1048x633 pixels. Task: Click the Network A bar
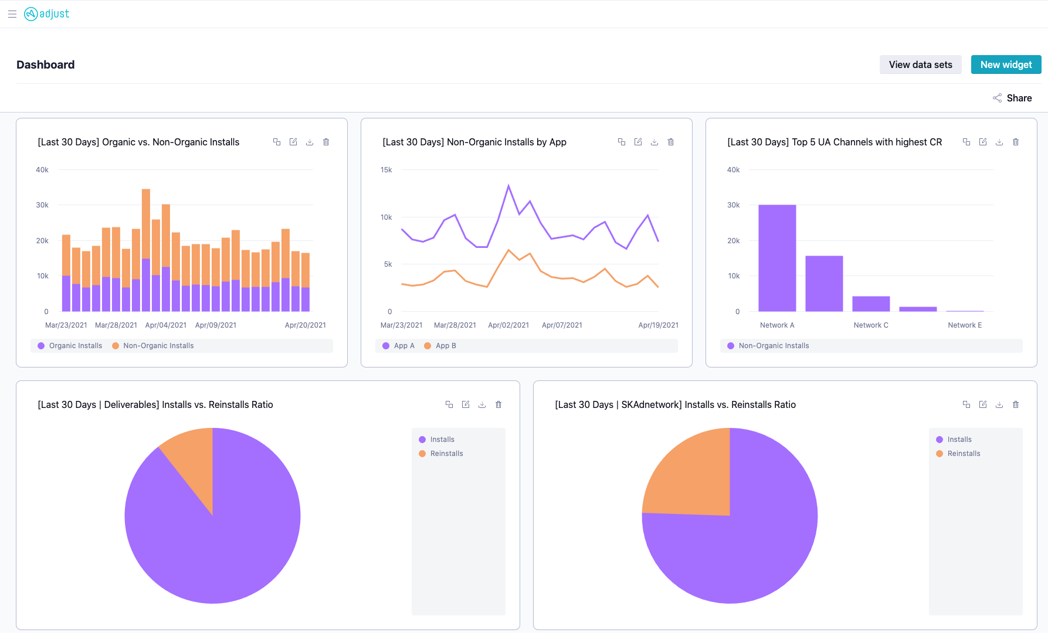click(777, 258)
